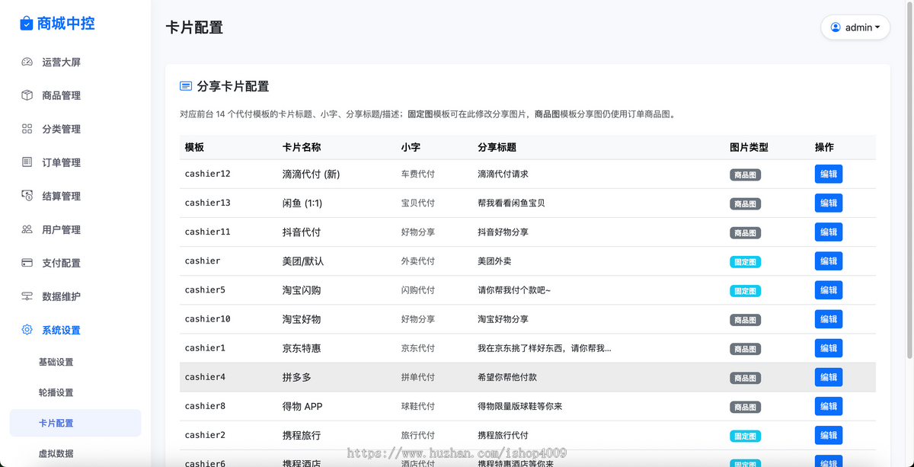This screenshot has height=467, width=914.
Task: Click the 我在京东挑了样好东西 share title
Action: [x=544, y=348]
